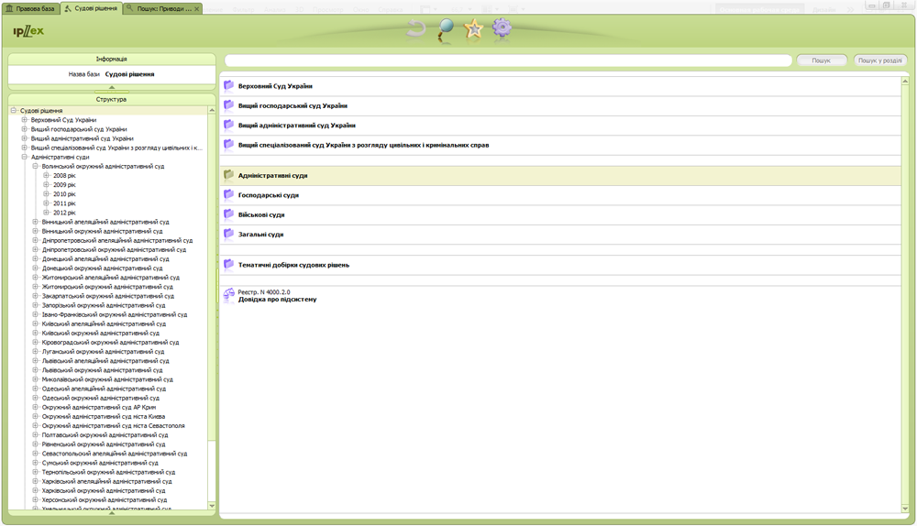The width and height of the screenshot is (917, 526).
Task: Expand the 2010 рік tree node
Action: click(x=46, y=193)
